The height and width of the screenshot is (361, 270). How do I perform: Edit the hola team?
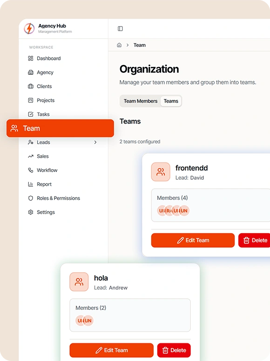tap(111, 350)
